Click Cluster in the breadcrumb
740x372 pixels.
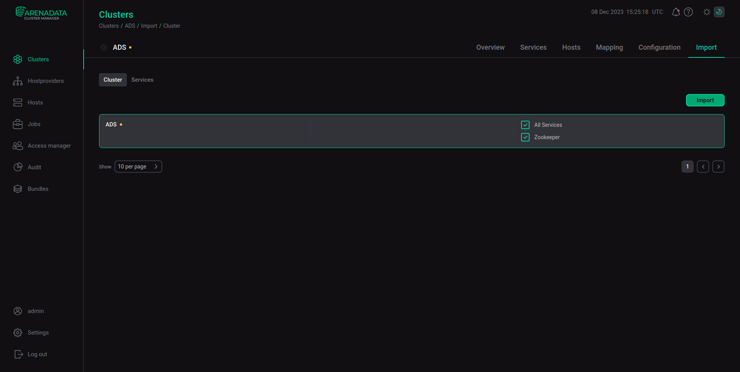(172, 26)
